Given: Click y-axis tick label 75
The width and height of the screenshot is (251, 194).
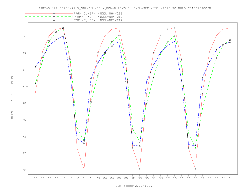Looking at the screenshot, I should 24,120.
